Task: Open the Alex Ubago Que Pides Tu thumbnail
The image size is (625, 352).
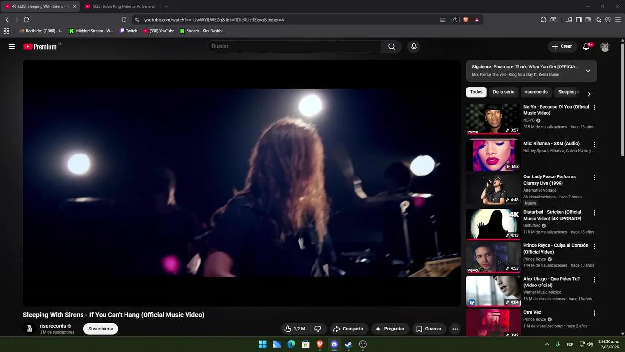Action: (493, 291)
